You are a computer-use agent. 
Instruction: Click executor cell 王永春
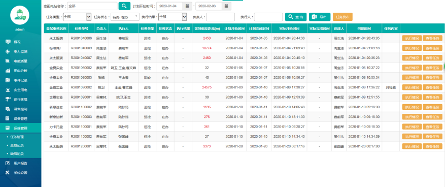123,78
